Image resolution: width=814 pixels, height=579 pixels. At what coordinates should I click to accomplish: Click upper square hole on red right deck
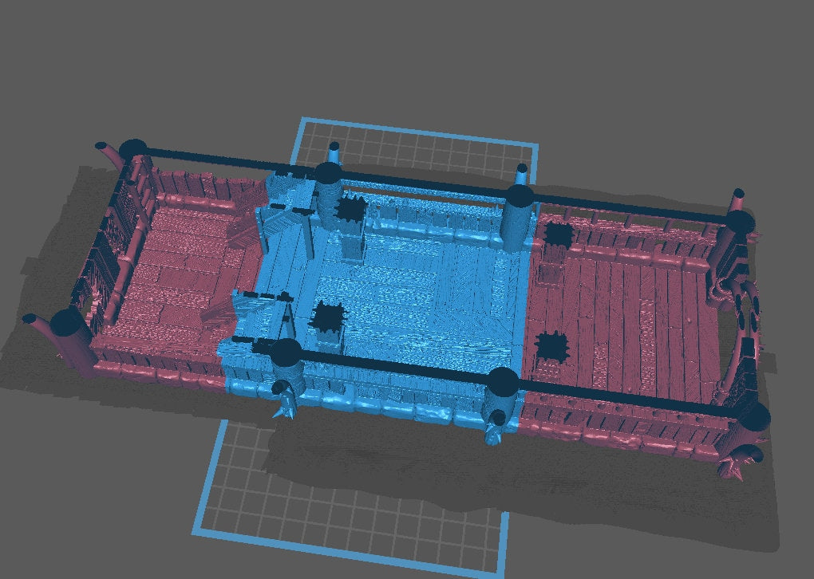pos(559,234)
